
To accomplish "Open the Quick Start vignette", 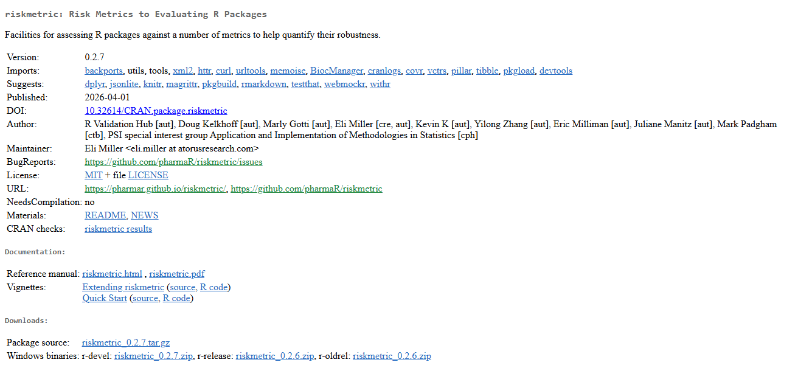I will pyautogui.click(x=105, y=298).
